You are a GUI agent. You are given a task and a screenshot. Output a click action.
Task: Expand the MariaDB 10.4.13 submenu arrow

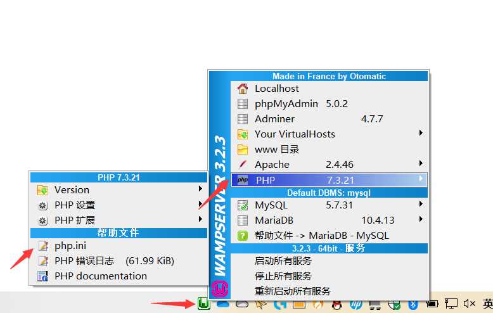[x=421, y=219]
